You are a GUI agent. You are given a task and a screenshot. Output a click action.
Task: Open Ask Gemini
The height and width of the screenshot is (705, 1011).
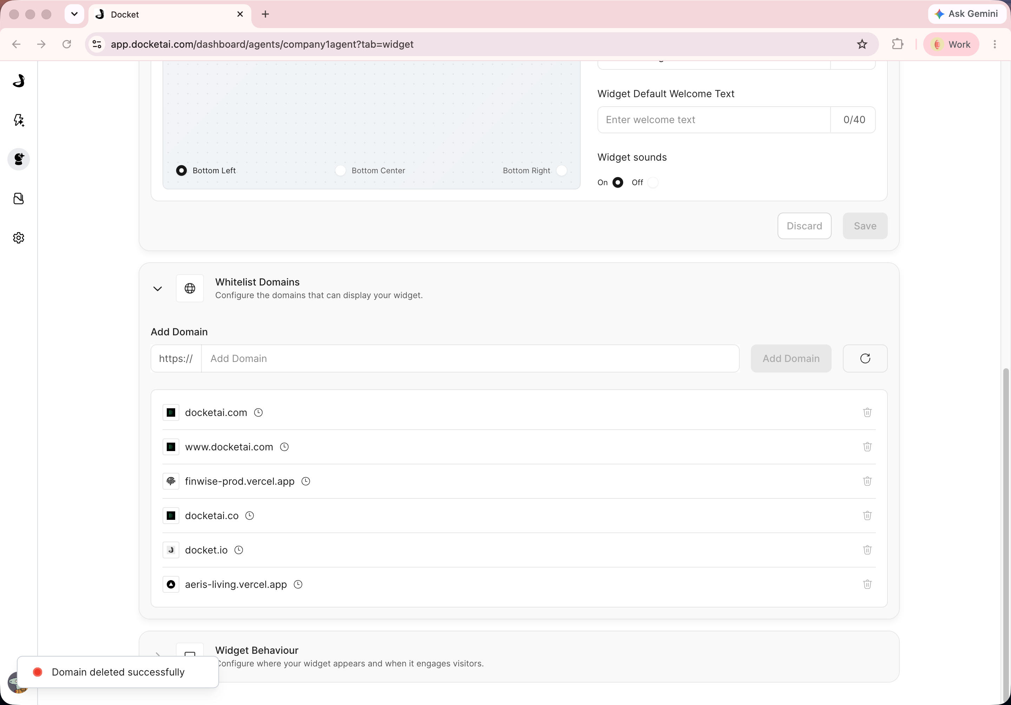(x=966, y=14)
